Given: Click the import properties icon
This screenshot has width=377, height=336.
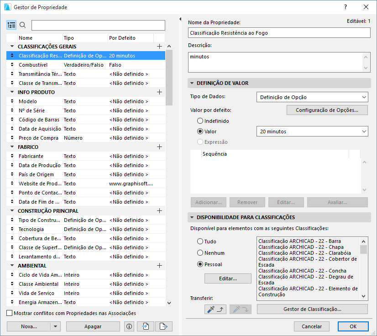Looking at the screenshot, I should pyautogui.click(x=146, y=326).
